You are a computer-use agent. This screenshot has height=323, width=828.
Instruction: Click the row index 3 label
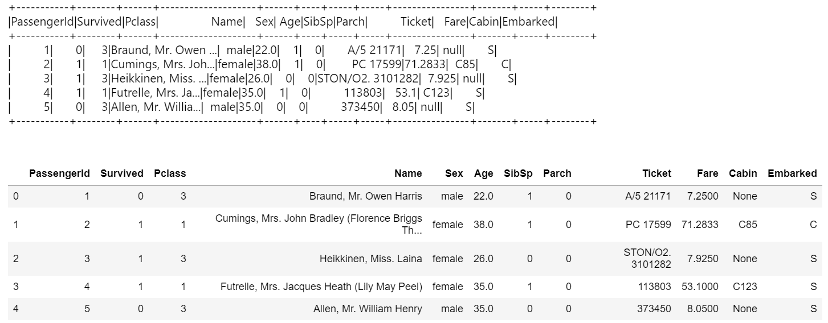pyautogui.click(x=15, y=287)
